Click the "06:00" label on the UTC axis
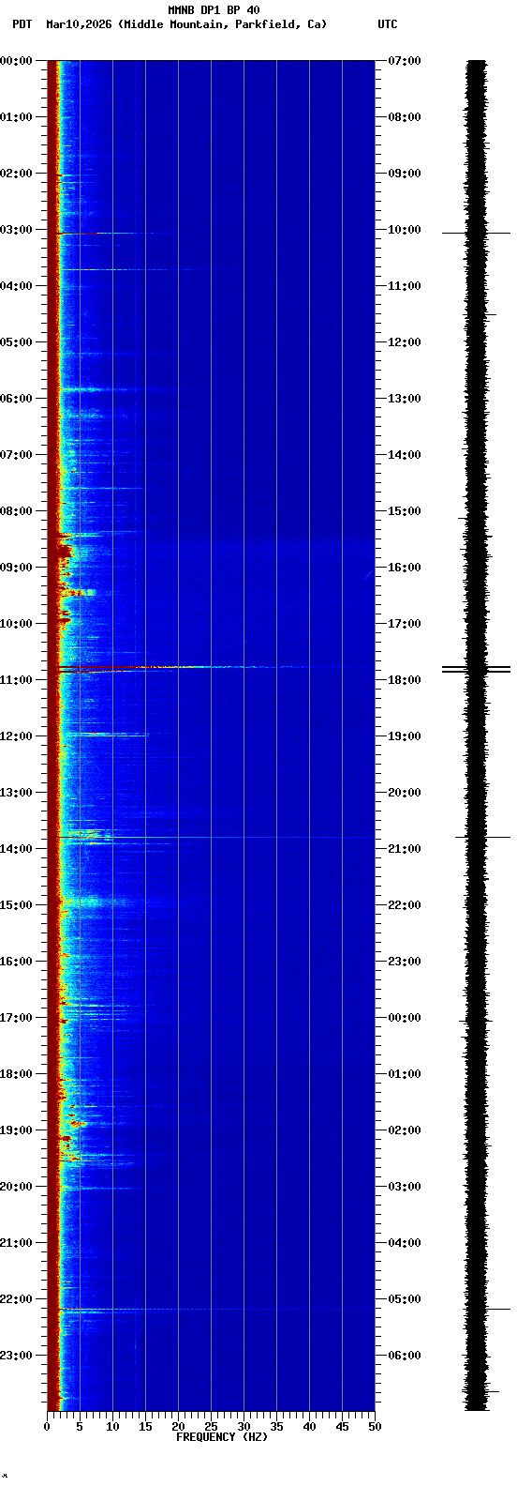Screen dimensions: 517x1486 405,1356
